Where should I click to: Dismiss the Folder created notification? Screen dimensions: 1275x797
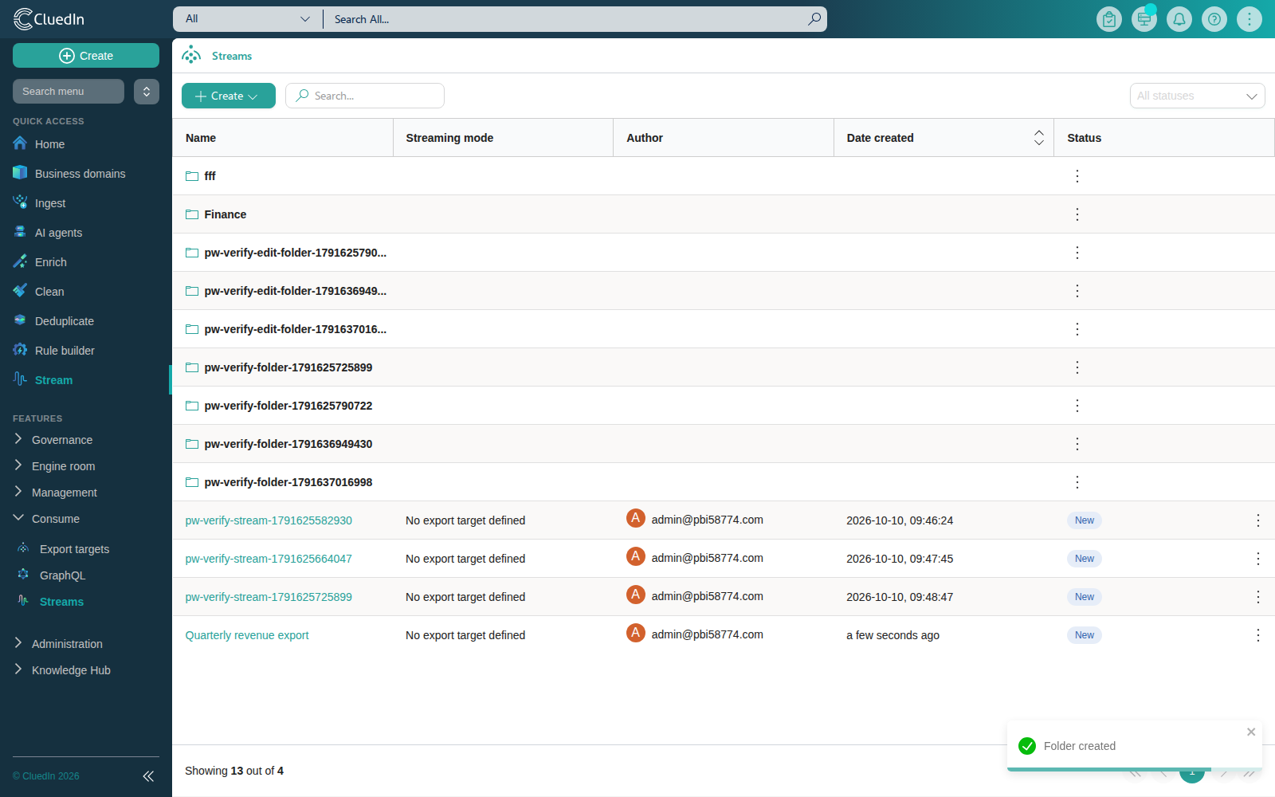1251,732
